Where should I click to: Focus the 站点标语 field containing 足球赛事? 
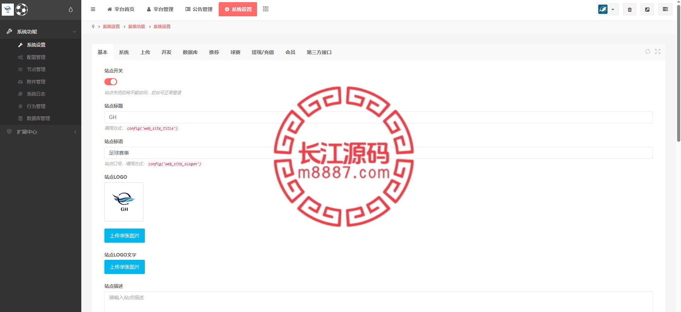(x=378, y=153)
